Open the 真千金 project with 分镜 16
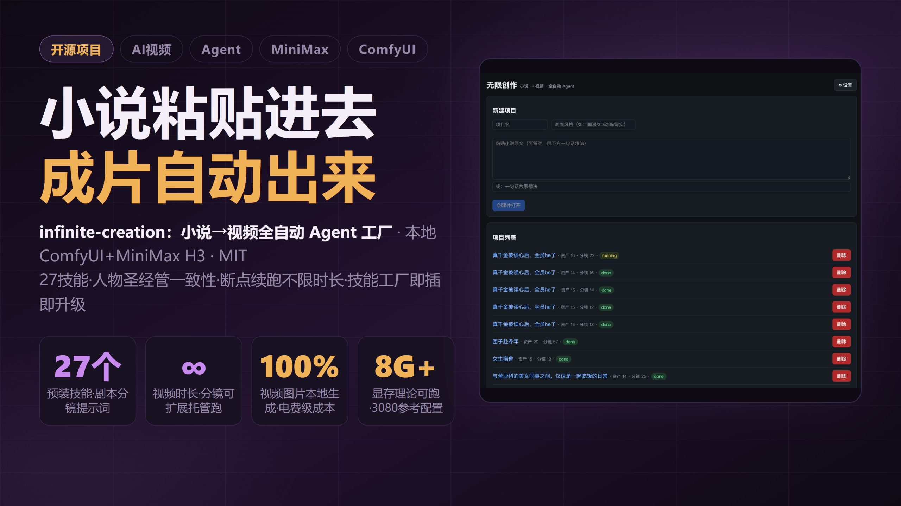The height and width of the screenshot is (506, 901). coord(524,273)
